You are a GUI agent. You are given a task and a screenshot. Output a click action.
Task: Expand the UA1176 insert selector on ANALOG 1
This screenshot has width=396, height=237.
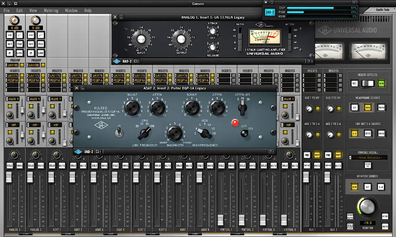(x=13, y=76)
